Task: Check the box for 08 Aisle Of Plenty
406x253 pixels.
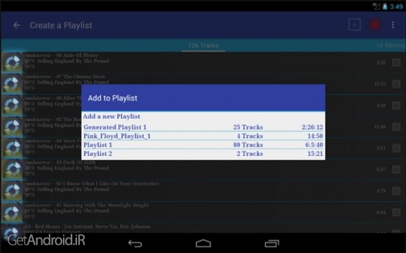Action: (x=396, y=62)
